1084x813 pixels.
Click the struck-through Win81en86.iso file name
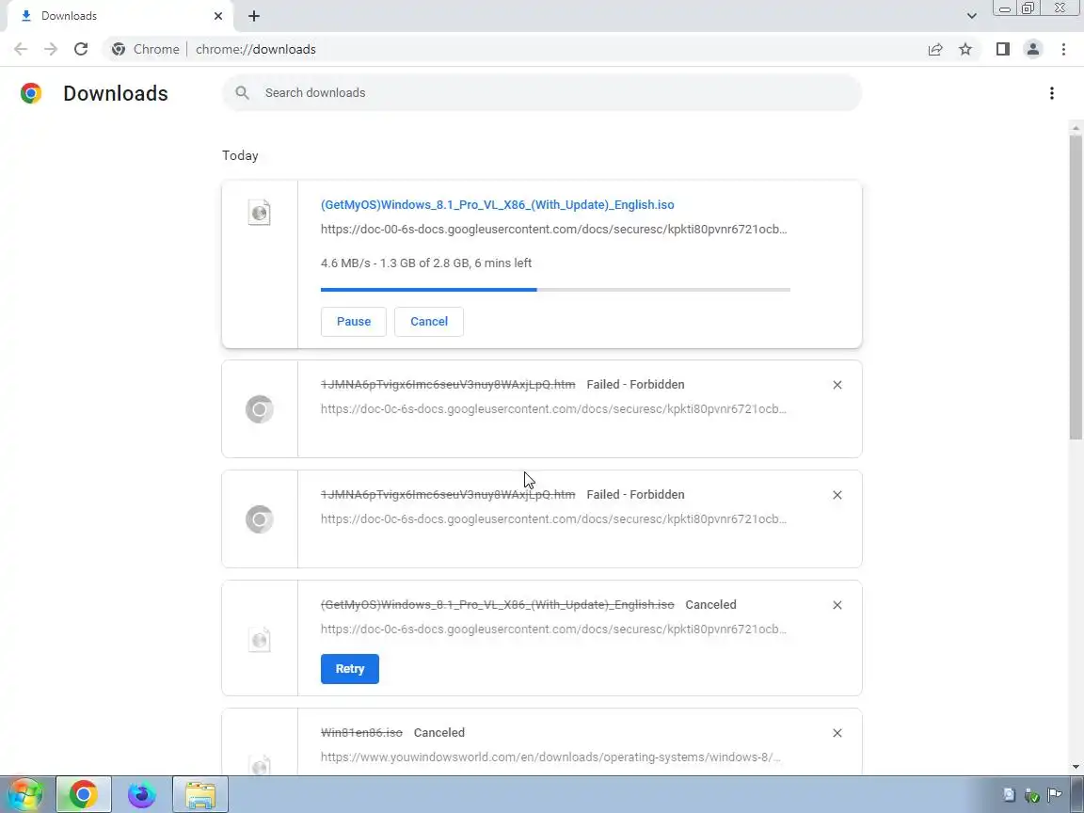coord(361,732)
